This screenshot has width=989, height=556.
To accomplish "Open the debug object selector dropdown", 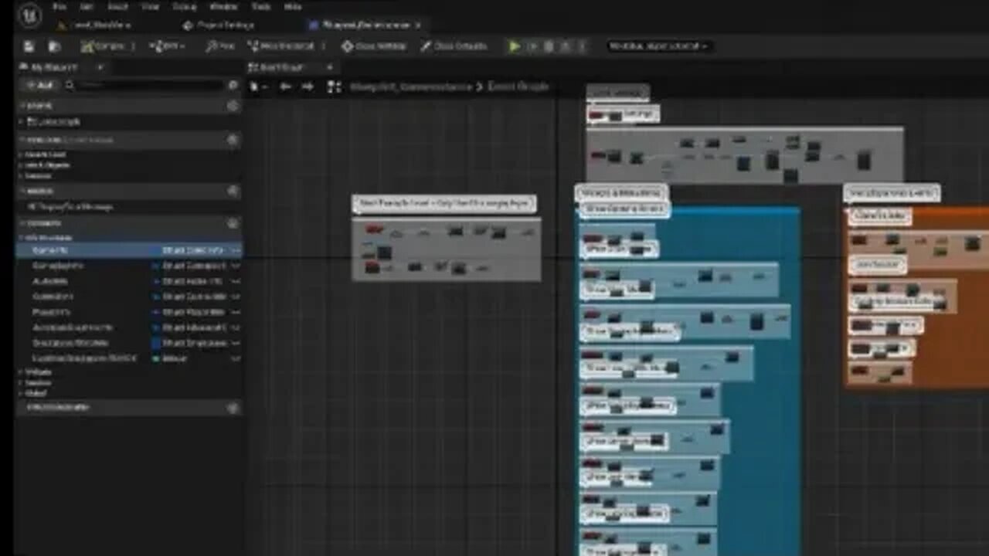I will coord(658,46).
